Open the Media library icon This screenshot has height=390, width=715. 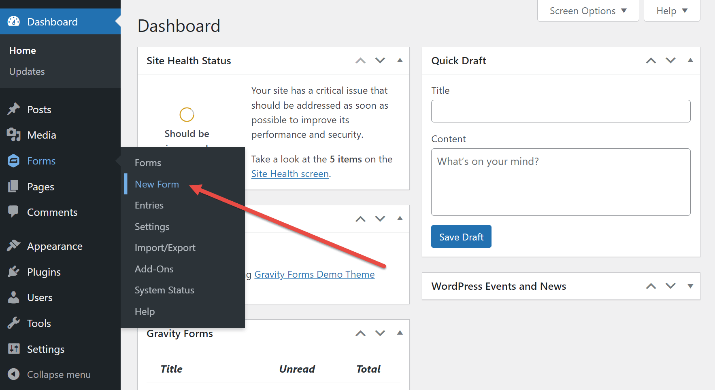pos(14,135)
